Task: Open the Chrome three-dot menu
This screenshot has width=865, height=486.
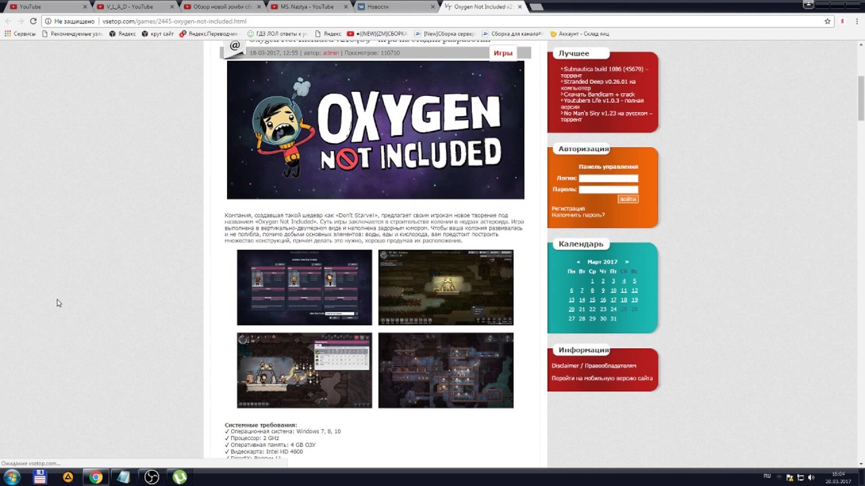Action: [857, 21]
